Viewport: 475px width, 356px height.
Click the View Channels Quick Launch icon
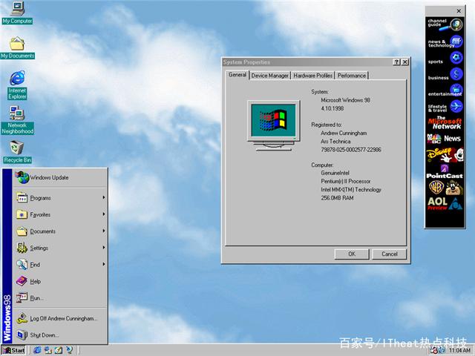point(69,350)
